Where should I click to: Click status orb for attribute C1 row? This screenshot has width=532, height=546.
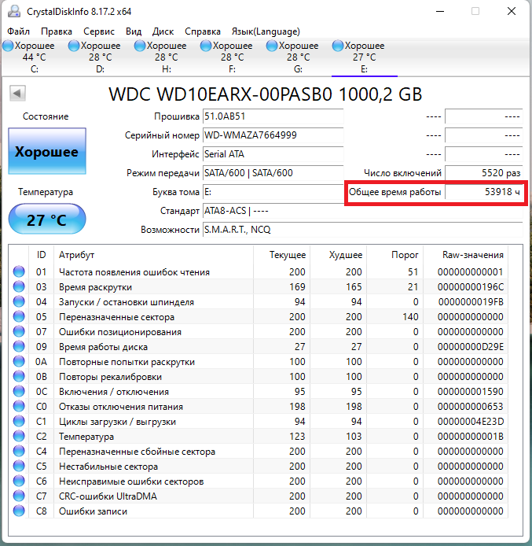click(x=19, y=422)
